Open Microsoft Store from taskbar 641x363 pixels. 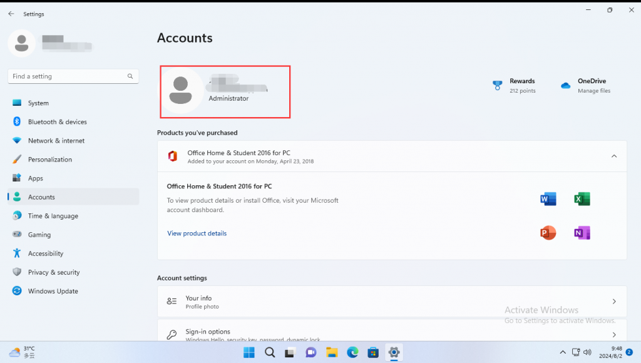pos(373,352)
